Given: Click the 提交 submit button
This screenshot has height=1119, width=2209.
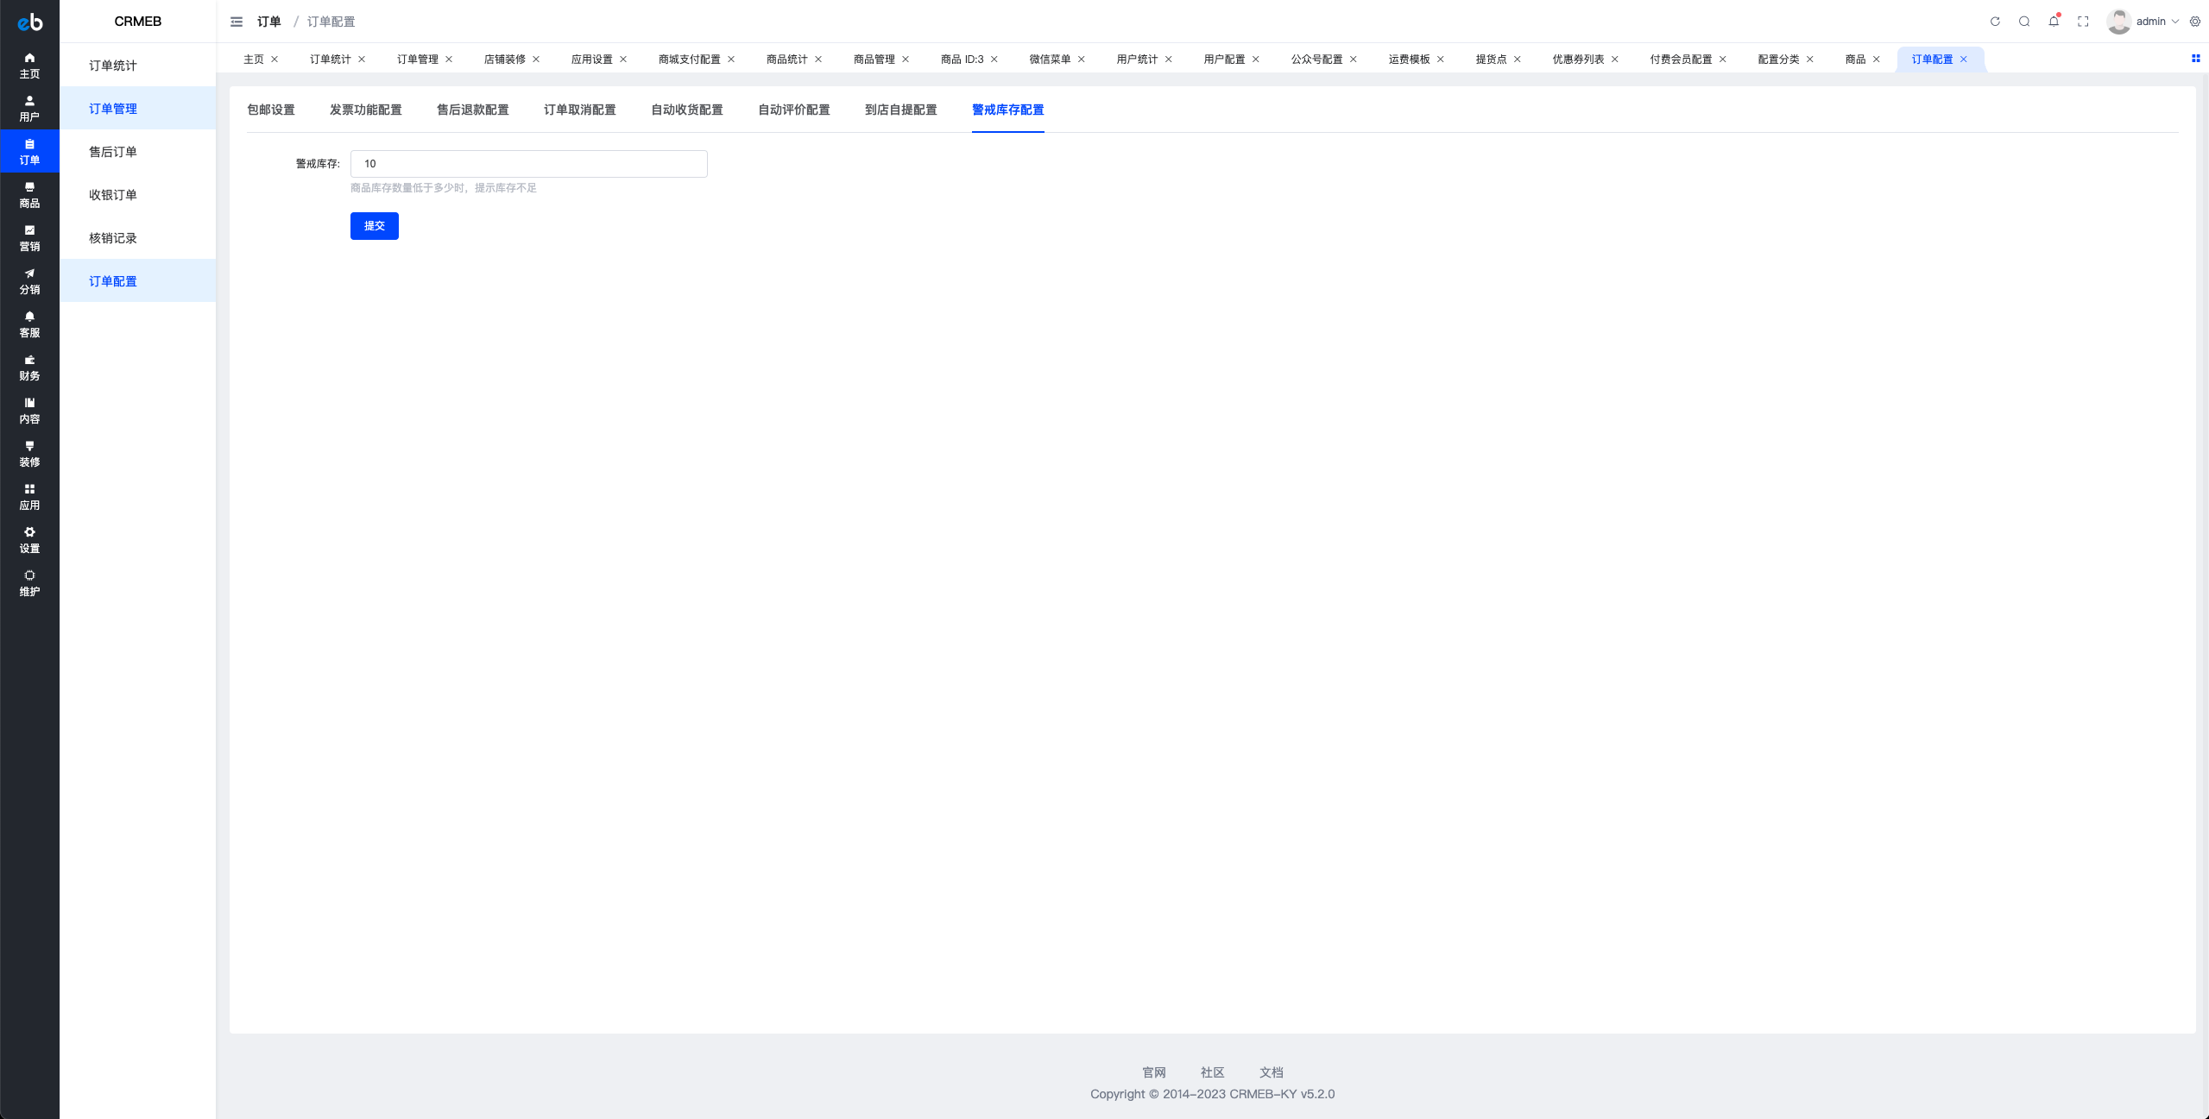Looking at the screenshot, I should 374,226.
